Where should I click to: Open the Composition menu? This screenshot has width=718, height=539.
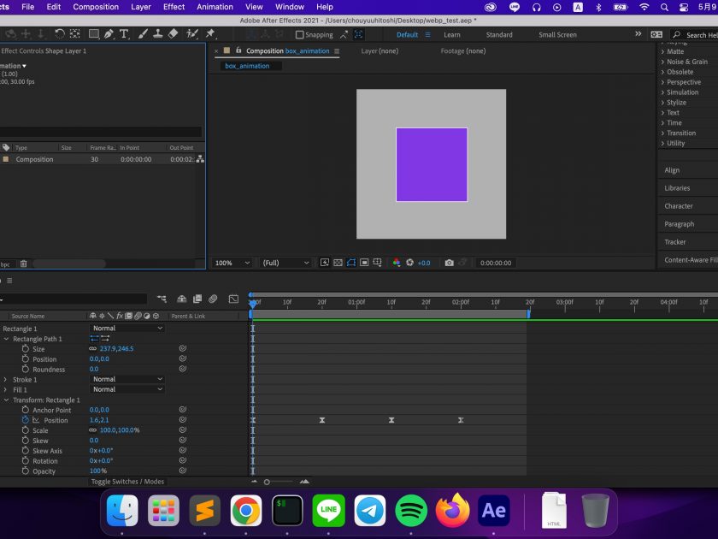(x=96, y=7)
